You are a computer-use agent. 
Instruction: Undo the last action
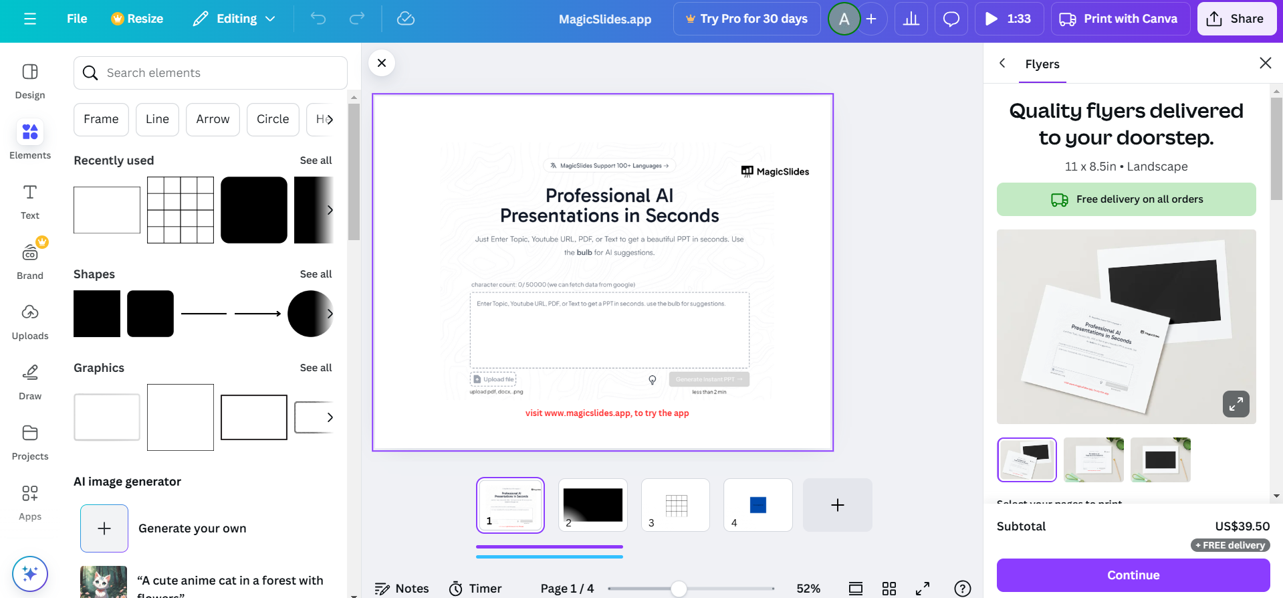(x=318, y=19)
